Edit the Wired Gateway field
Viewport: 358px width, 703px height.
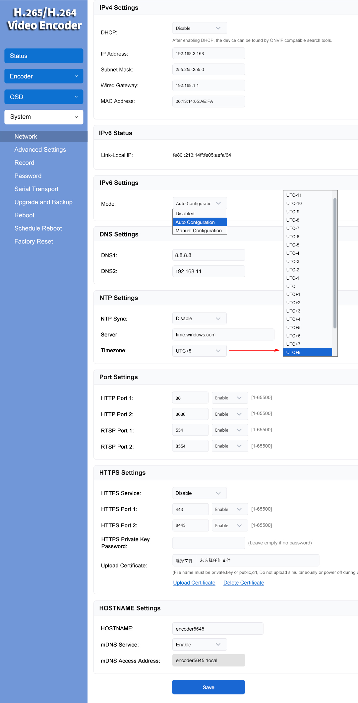click(209, 85)
